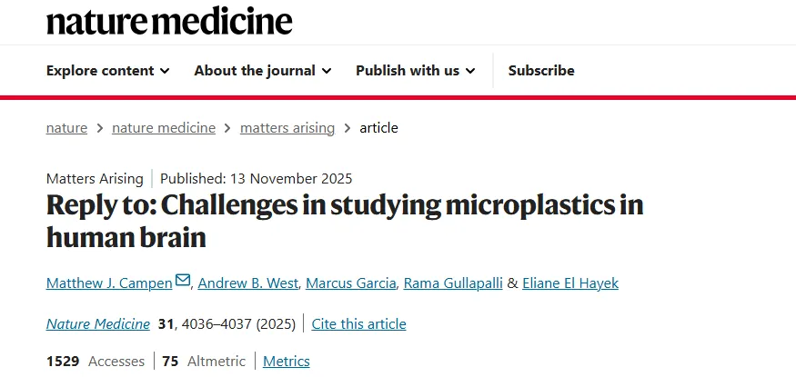
Task: Click the article title heading
Action: point(345,221)
